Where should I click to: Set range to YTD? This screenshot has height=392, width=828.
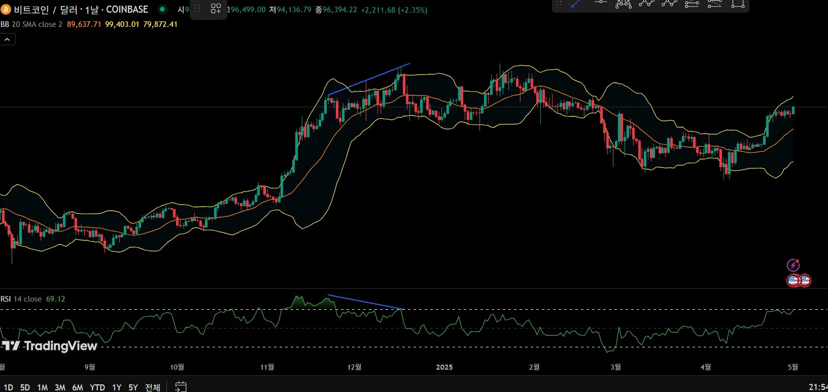tap(97, 387)
